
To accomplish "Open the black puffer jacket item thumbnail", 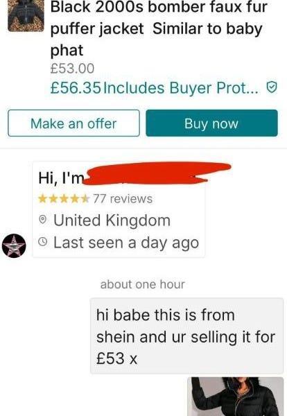I will pyautogui.click(x=26, y=15).
